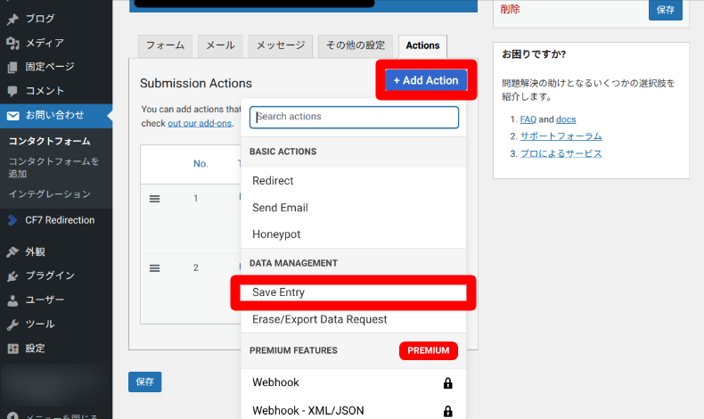Click the drag handle of row 2
The height and width of the screenshot is (419, 704).
click(154, 268)
